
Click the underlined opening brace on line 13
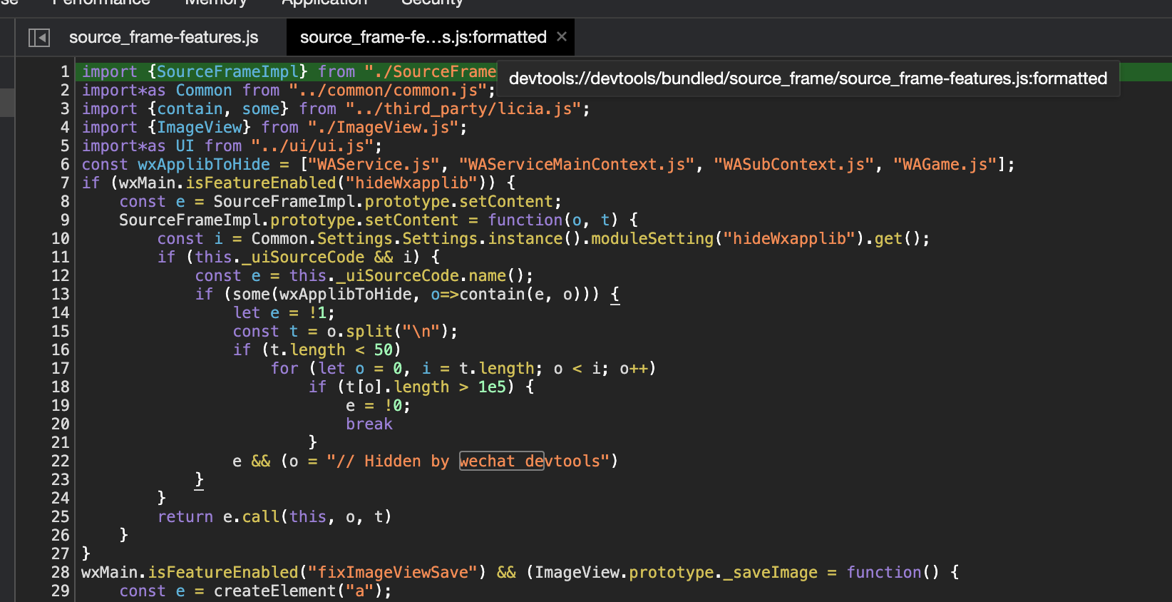615,294
